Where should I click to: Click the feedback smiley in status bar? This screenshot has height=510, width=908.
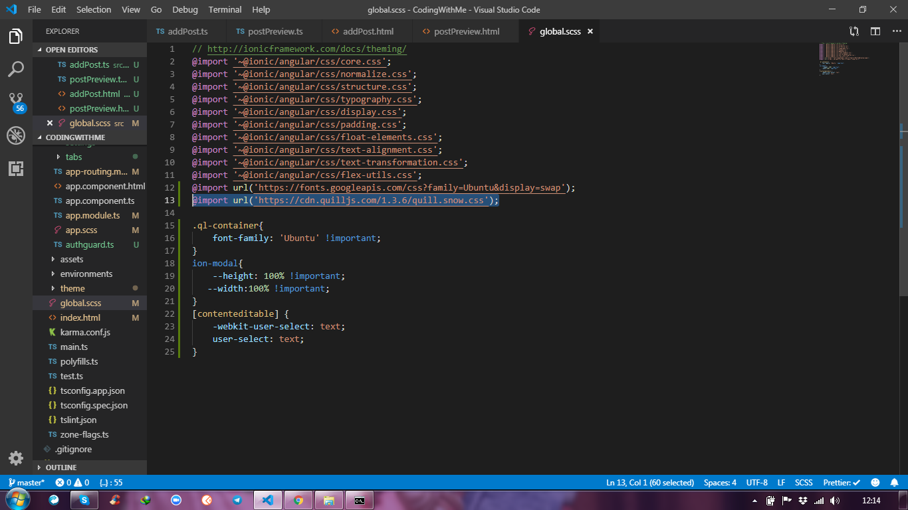click(x=875, y=483)
